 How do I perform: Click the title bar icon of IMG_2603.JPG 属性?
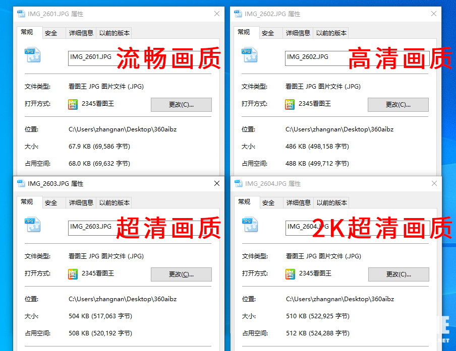[21, 184]
